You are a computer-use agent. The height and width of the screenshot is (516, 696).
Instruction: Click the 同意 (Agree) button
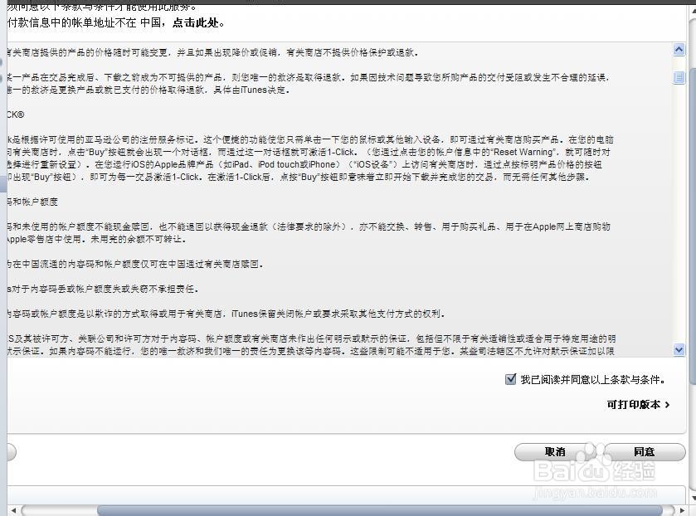click(643, 452)
